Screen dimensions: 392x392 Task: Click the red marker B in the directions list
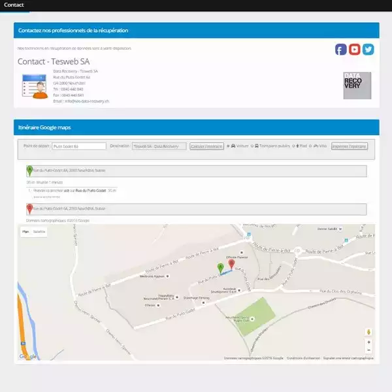click(30, 209)
